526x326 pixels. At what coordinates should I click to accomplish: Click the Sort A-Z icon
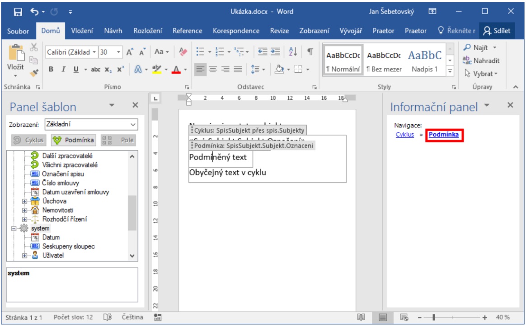[293, 52]
